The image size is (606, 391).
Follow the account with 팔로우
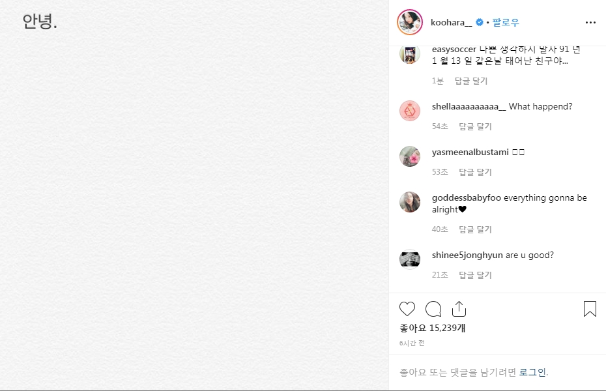[x=506, y=22]
